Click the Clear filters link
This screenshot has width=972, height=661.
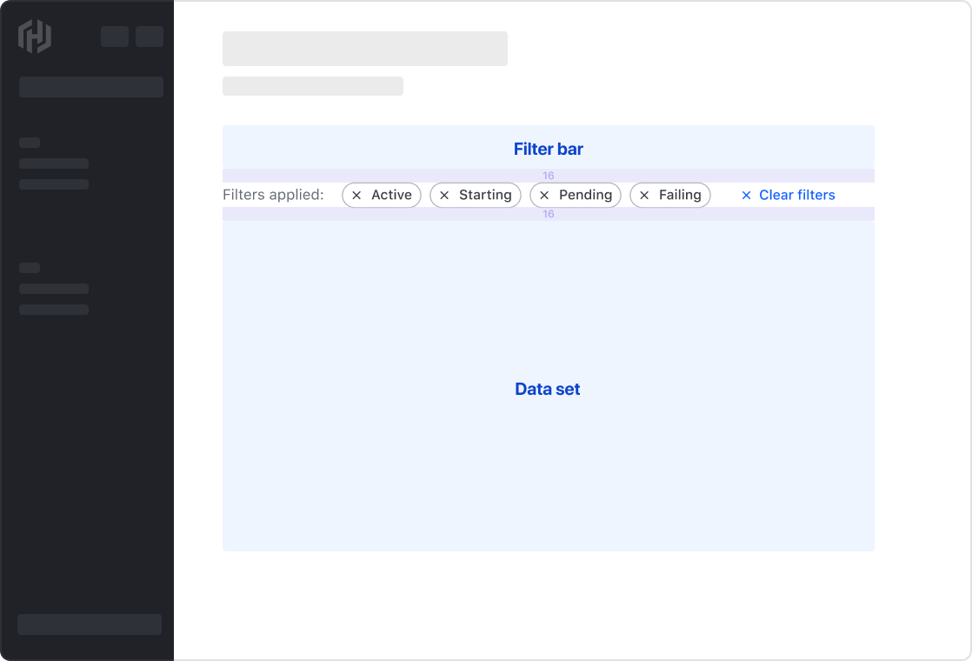[x=796, y=195]
